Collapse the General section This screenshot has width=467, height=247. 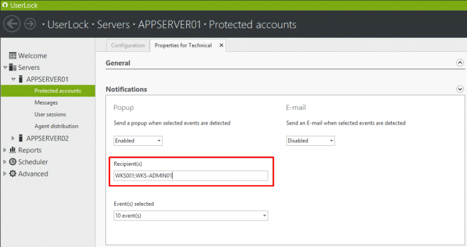(460, 63)
